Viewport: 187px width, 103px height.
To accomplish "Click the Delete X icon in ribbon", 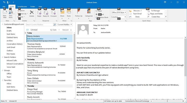I will tap(32, 12).
